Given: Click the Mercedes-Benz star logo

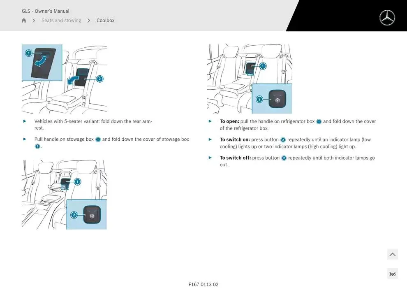Looking at the screenshot, I should (x=387, y=18).
